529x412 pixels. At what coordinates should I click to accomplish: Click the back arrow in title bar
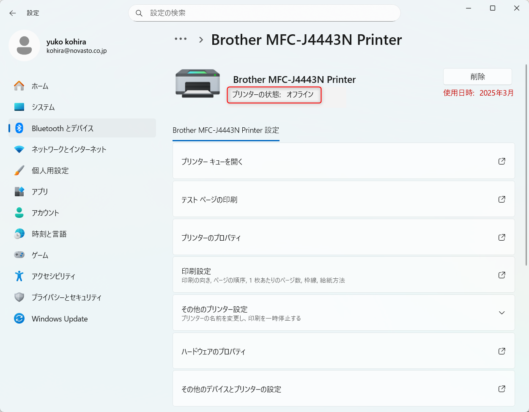pyautogui.click(x=13, y=13)
